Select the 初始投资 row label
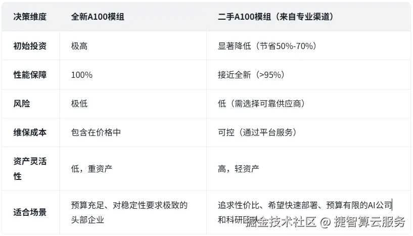 click(30, 46)
